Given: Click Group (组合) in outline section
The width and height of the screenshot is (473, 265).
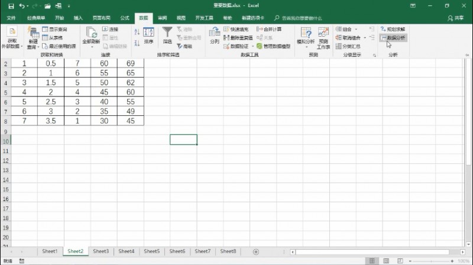Looking at the screenshot, I should tap(344, 29).
